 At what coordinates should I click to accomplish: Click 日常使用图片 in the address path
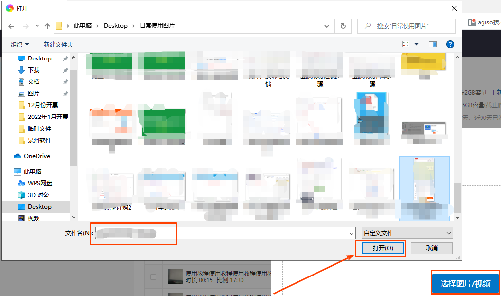coord(157,26)
